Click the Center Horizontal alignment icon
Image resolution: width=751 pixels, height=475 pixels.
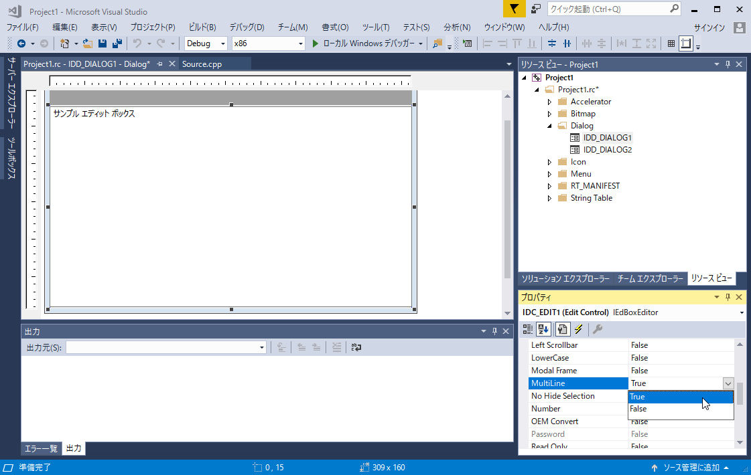coord(567,43)
